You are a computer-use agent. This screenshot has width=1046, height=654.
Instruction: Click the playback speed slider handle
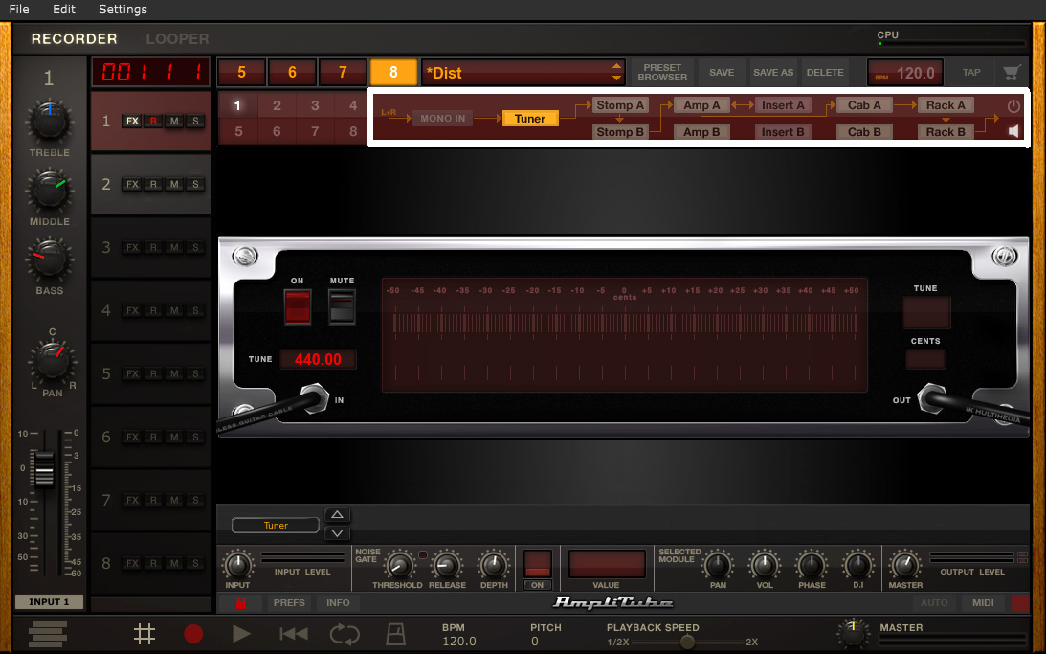tap(687, 642)
